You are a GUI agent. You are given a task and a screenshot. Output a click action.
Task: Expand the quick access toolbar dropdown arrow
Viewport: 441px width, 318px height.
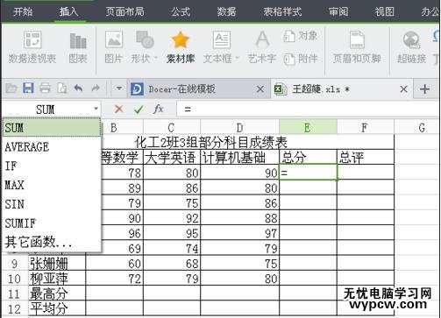click(x=119, y=88)
